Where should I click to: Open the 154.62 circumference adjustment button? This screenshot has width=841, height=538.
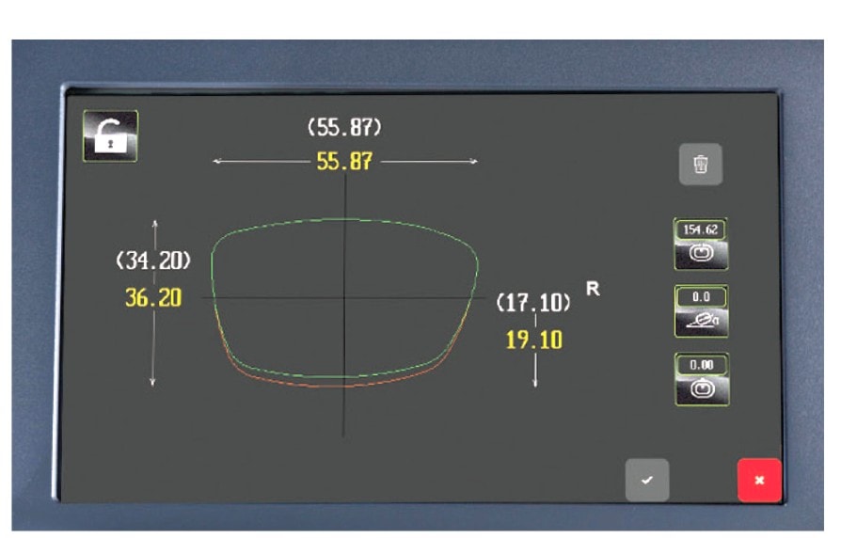tap(701, 244)
